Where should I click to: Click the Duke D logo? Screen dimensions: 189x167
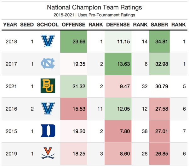48,131
